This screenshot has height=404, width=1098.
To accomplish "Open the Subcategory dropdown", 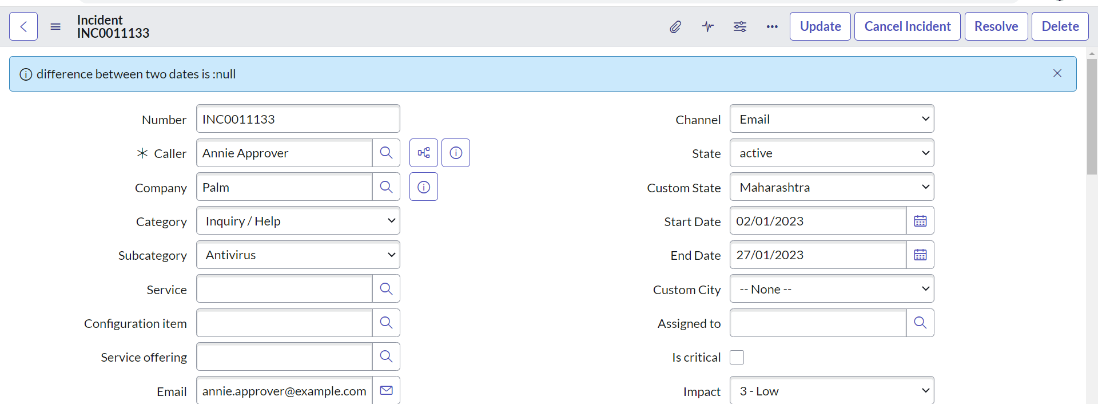I will [298, 255].
